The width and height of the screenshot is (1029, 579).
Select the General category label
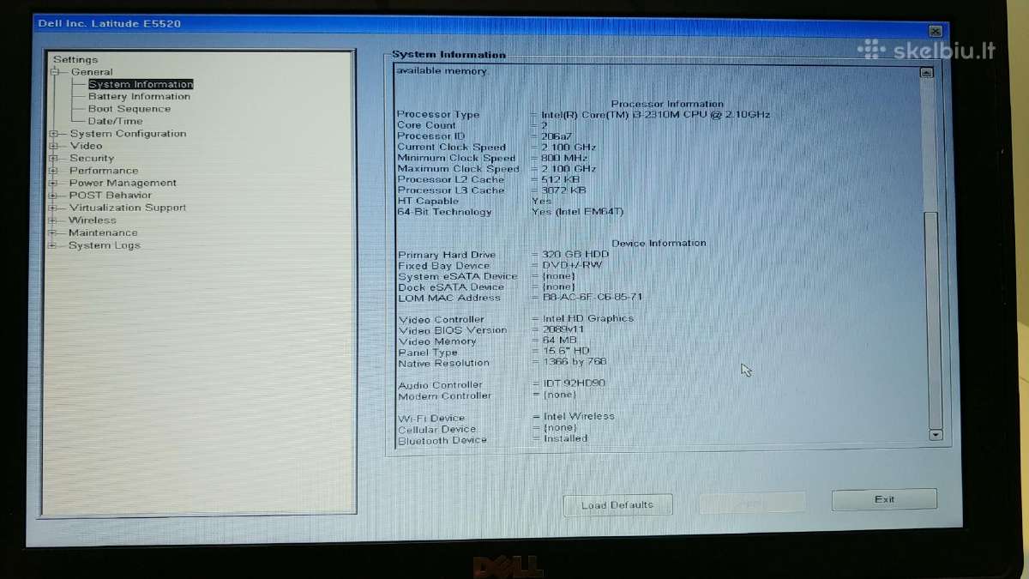(x=92, y=72)
